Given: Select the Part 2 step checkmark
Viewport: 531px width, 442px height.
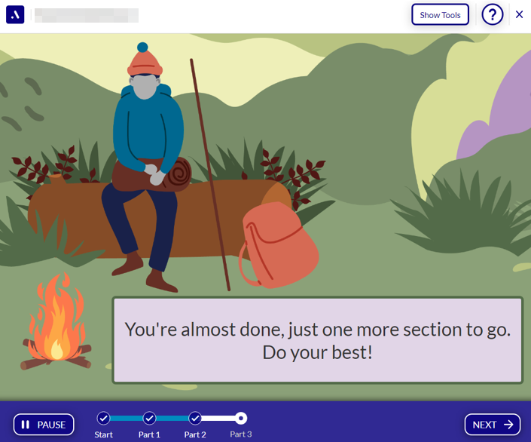Looking at the screenshot, I should (x=195, y=419).
